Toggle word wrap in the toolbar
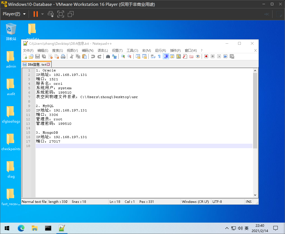285x234 pixels. coord(153,56)
